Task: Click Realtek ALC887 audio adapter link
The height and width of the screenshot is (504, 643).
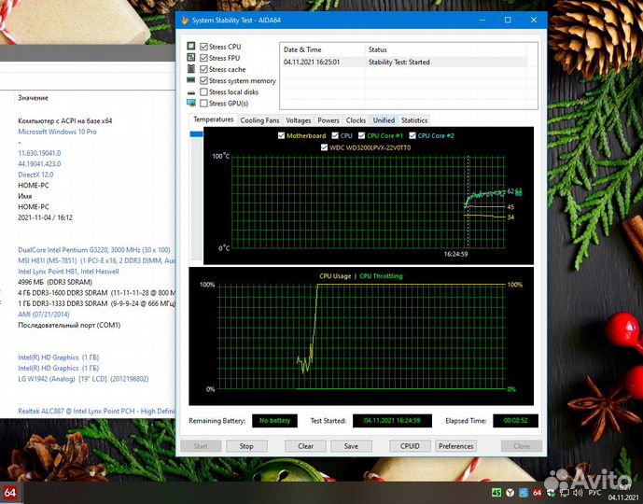Action: pyautogui.click(x=97, y=411)
